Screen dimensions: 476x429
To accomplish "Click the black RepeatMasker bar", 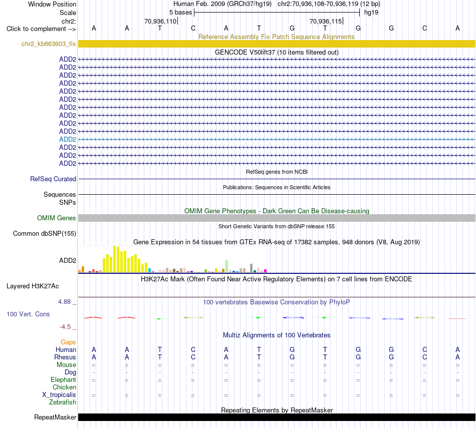I will coord(277,417).
